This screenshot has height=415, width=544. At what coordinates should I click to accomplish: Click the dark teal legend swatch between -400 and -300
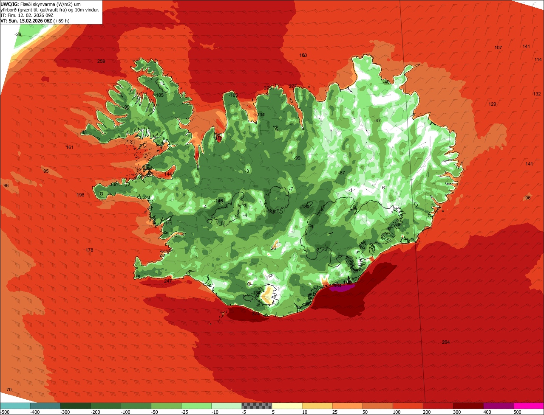(x=45, y=406)
